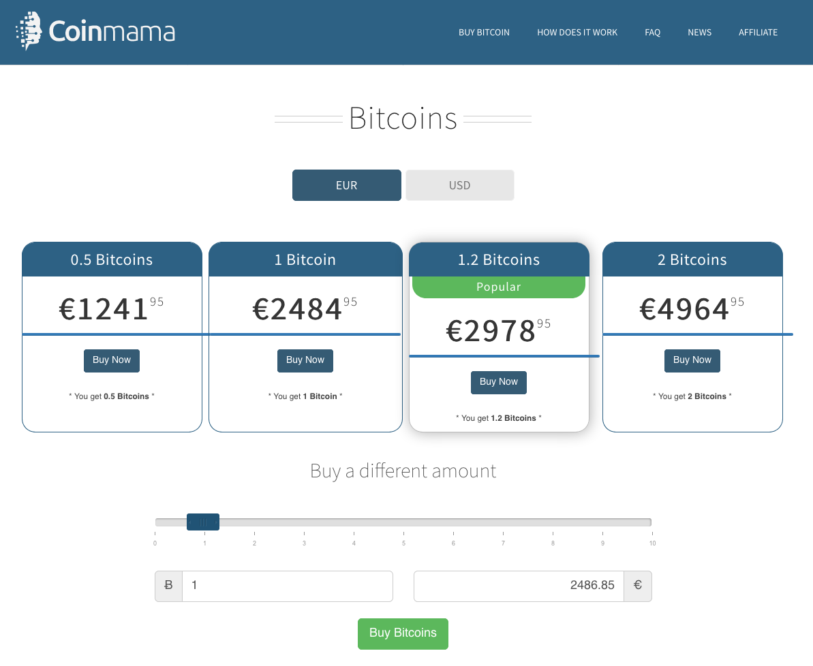The width and height of the screenshot is (813, 666).
Task: Click the green Popular badge
Action: coord(499,287)
